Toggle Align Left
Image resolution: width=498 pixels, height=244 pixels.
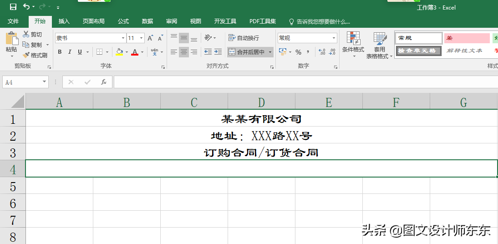tap(174, 52)
